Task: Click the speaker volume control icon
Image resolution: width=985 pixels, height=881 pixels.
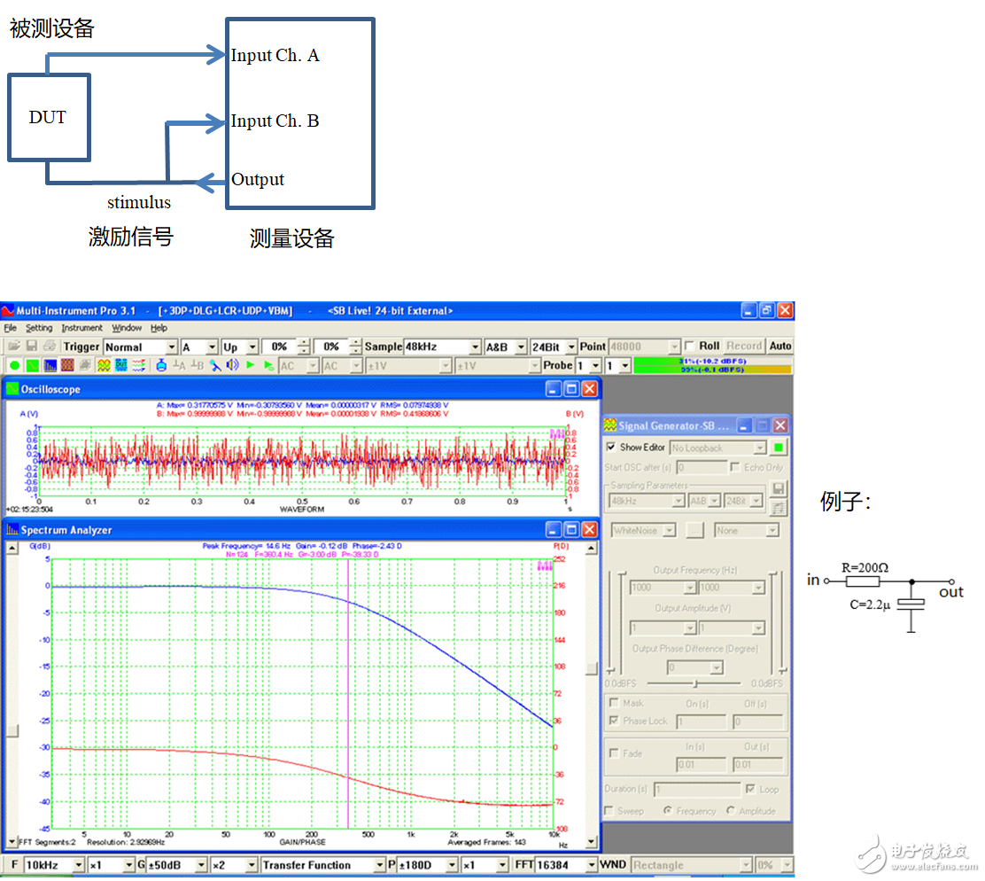Action: pyautogui.click(x=232, y=366)
